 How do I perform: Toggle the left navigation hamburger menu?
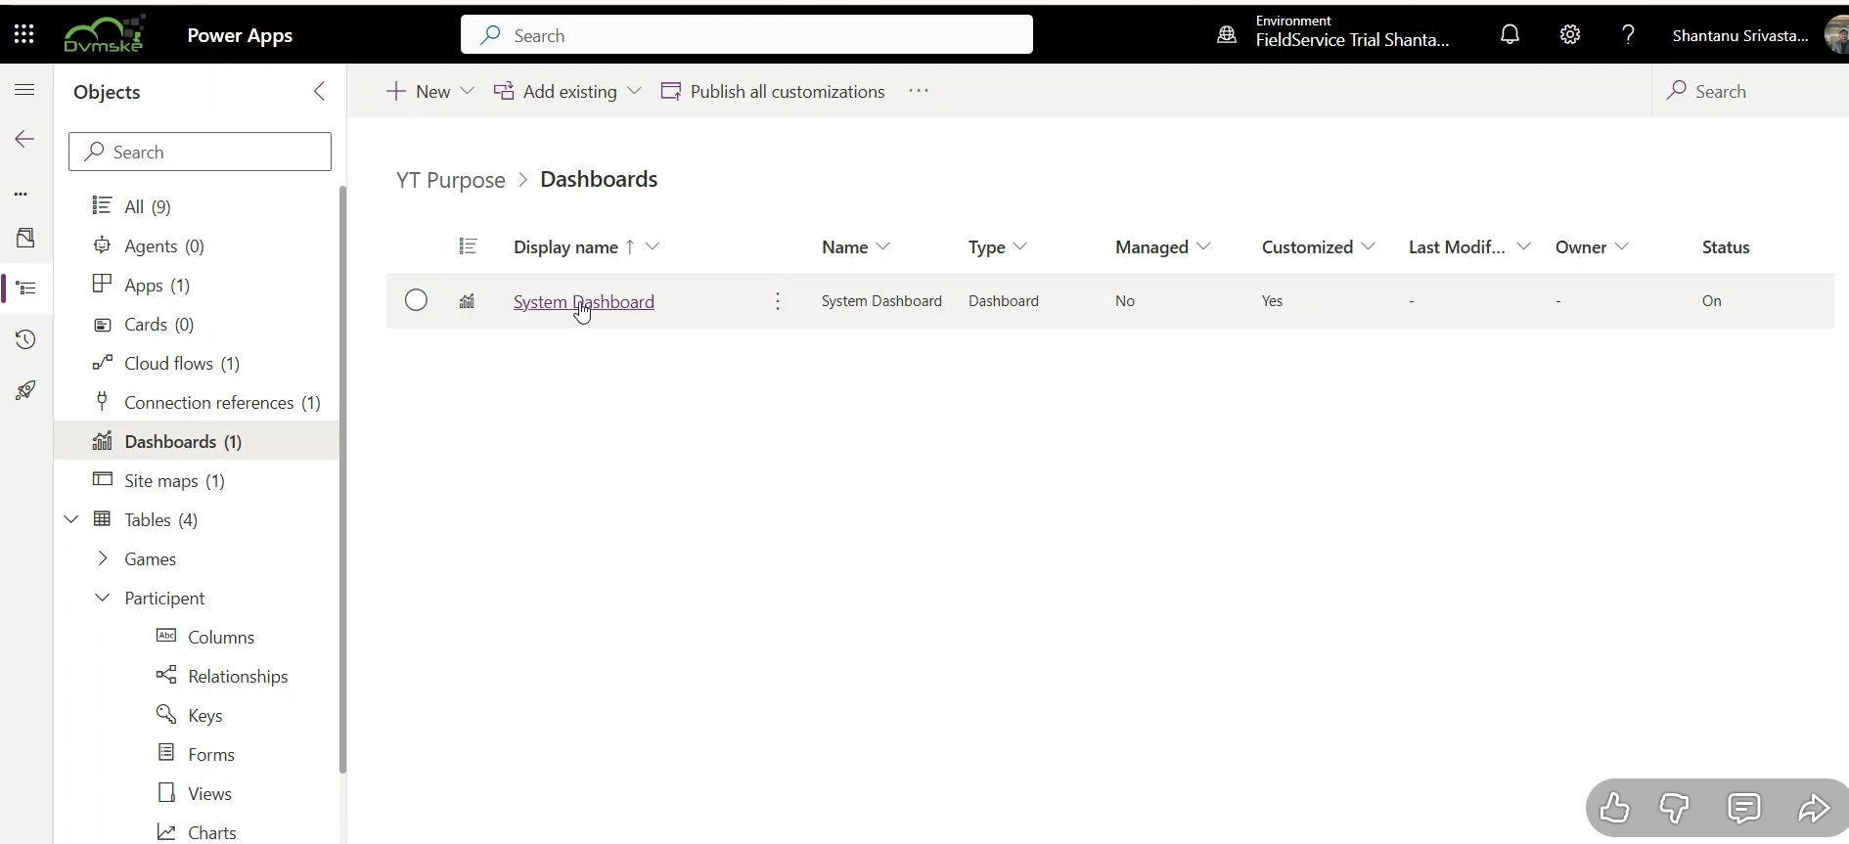click(x=25, y=90)
